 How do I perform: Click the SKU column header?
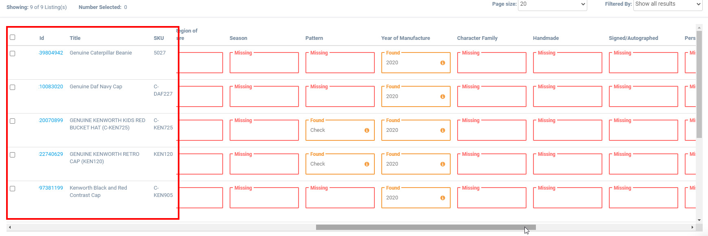coord(159,38)
